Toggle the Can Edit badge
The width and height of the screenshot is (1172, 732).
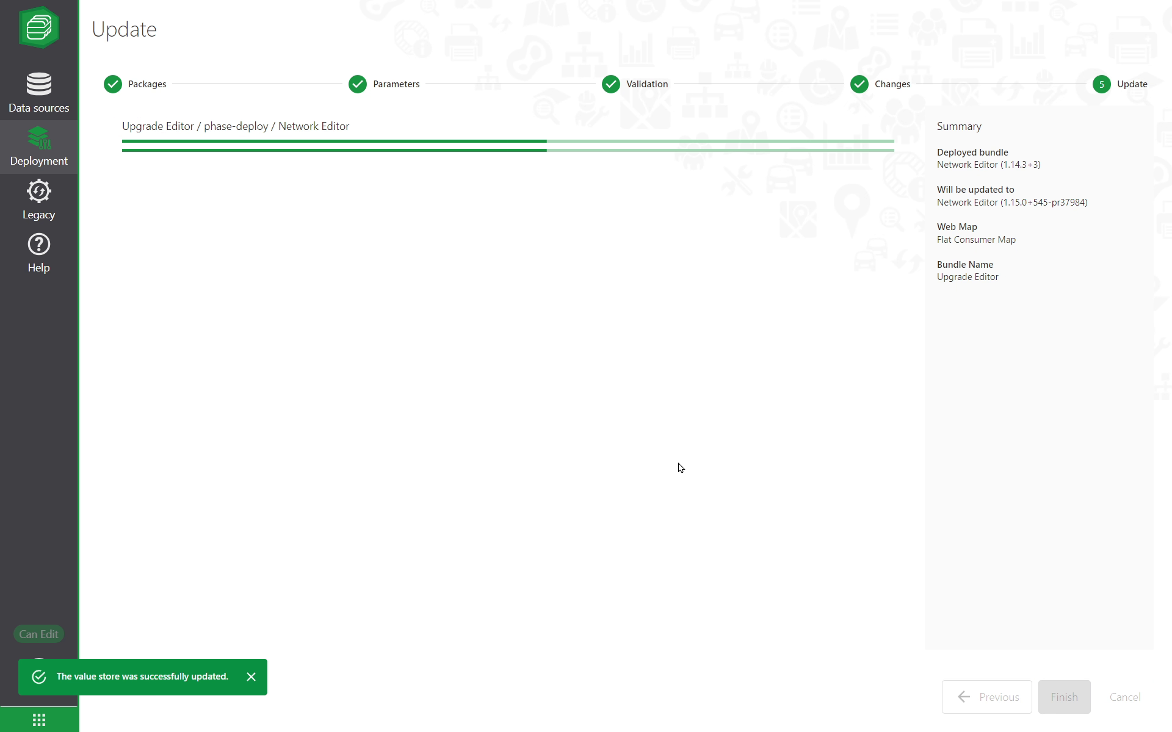pos(38,634)
